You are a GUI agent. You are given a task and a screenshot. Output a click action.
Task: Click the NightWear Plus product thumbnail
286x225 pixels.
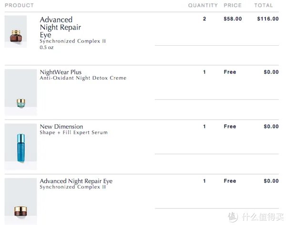(x=20, y=92)
